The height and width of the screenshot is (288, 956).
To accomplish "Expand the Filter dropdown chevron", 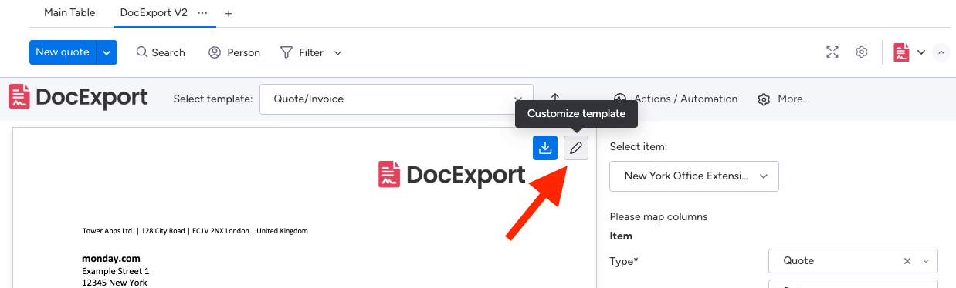I will coord(337,53).
